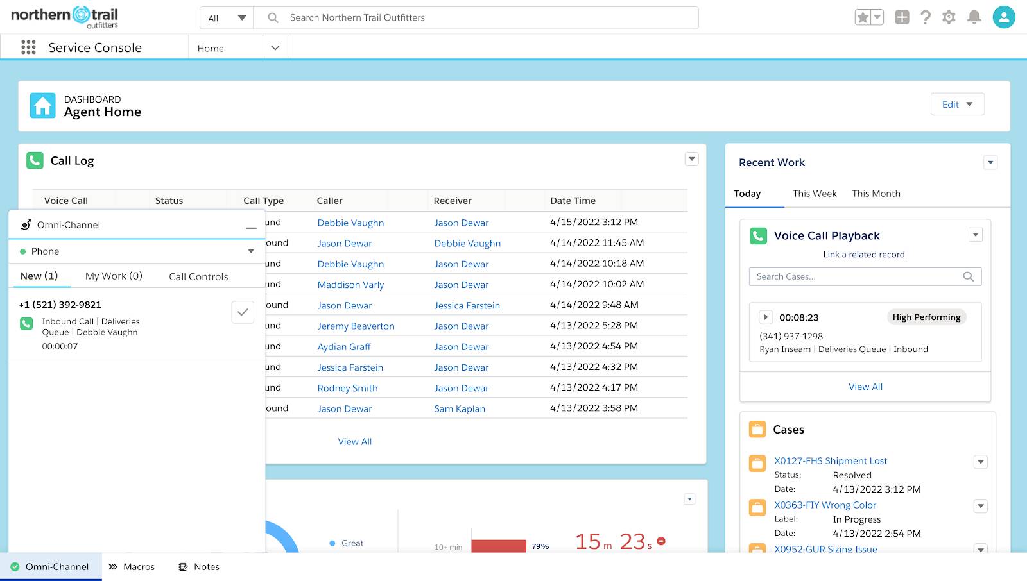Play the 00:08:23 voice call recording
Image resolution: width=1027 pixels, height=581 pixels.
coord(766,317)
